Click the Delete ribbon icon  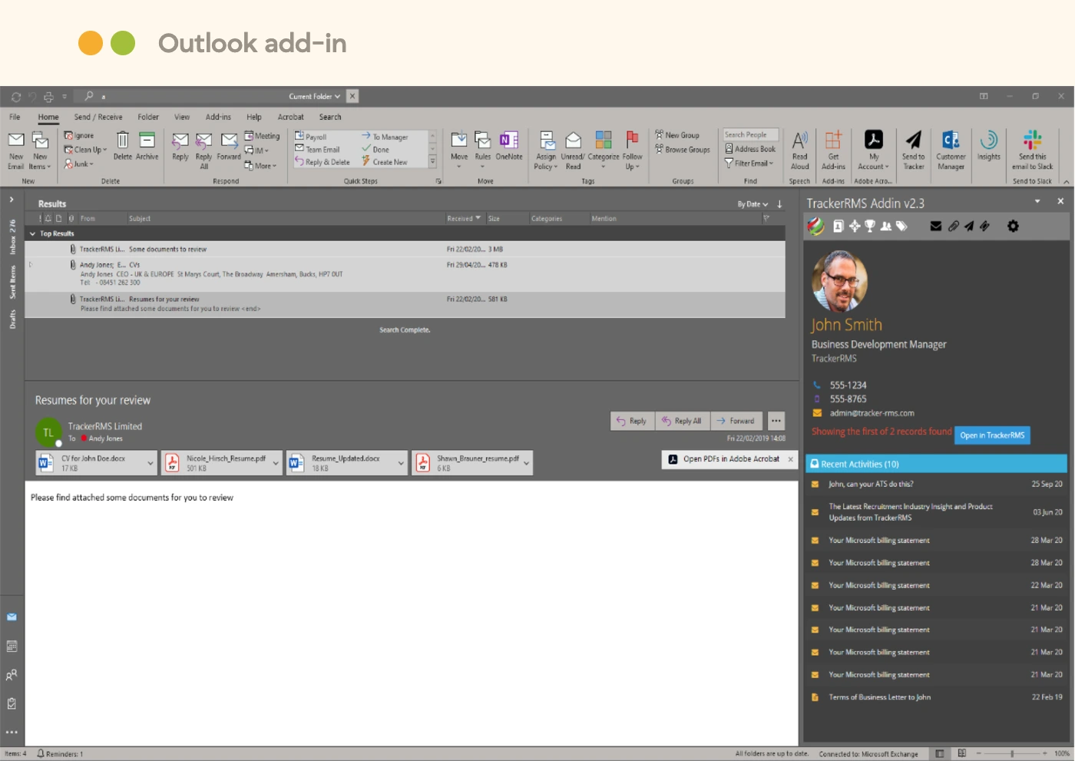tap(123, 146)
